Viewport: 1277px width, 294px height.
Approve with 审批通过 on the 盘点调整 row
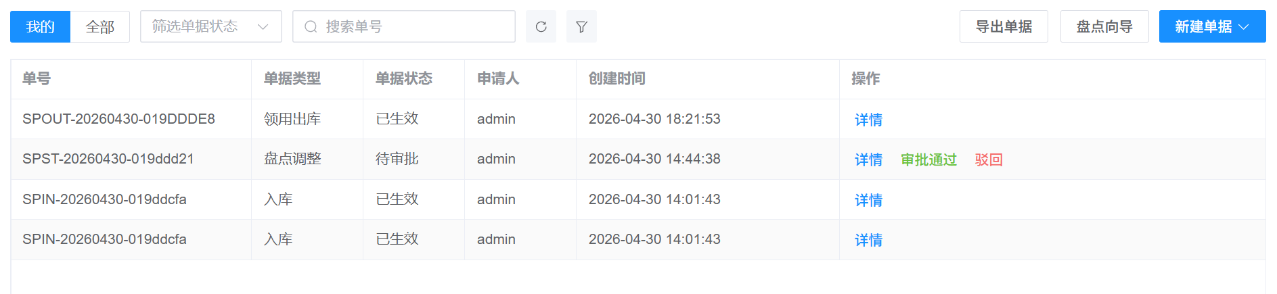(x=928, y=160)
